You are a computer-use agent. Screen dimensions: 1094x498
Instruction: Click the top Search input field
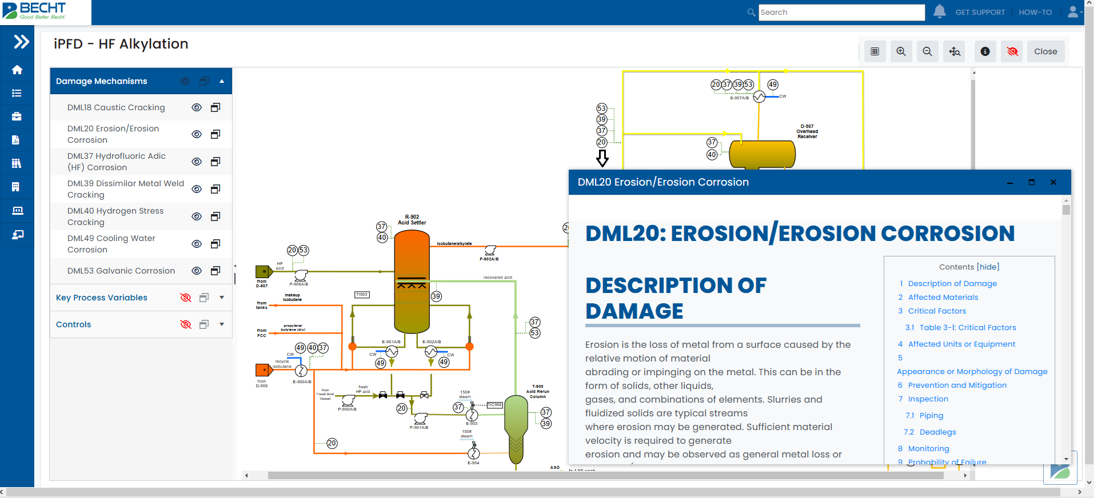pos(841,12)
